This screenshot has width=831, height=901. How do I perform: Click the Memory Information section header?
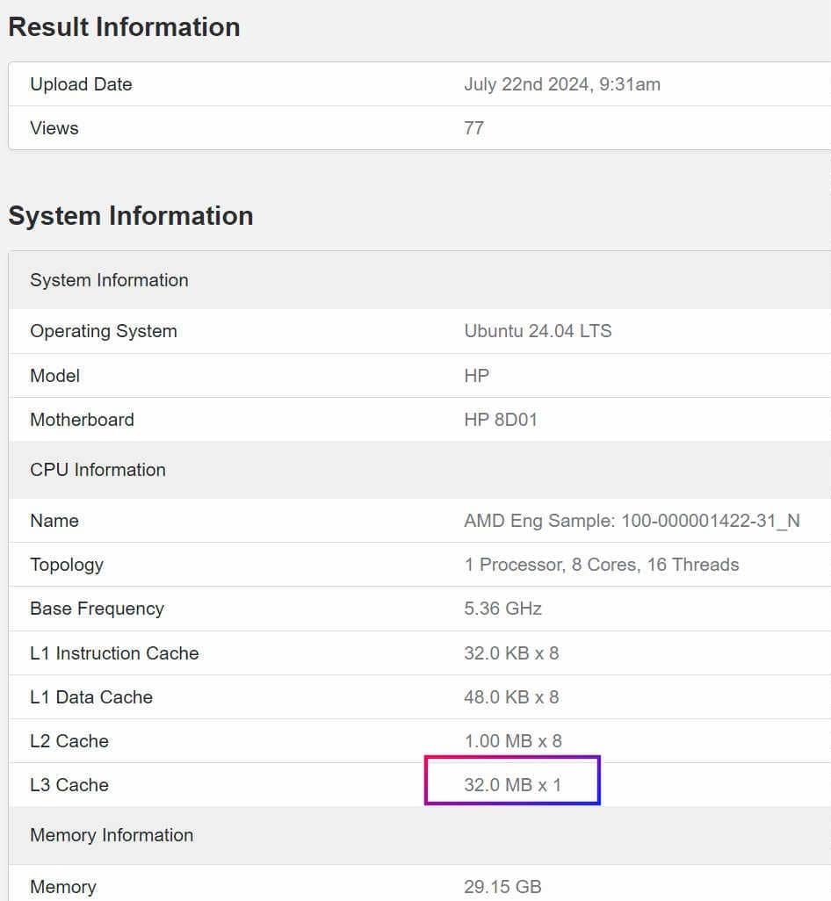click(x=420, y=835)
